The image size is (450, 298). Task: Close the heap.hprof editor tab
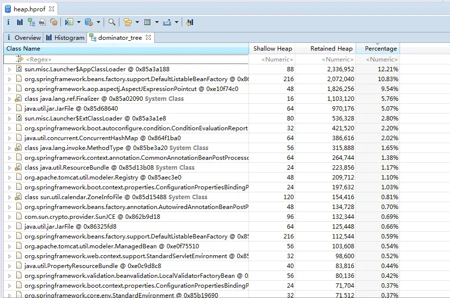click(52, 9)
